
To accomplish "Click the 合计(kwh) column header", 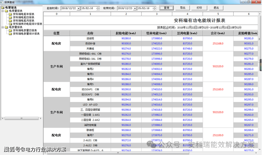I will [218, 33].
